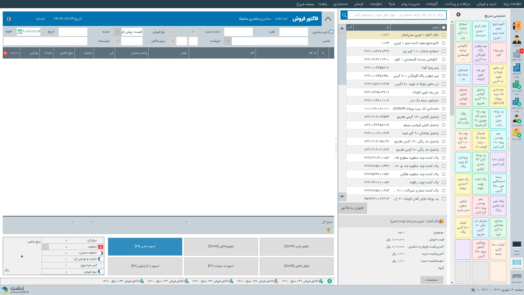Click the cash settlement F3 button
Image resolution: width=524 pixels, height=295 pixels.
pos(145,246)
